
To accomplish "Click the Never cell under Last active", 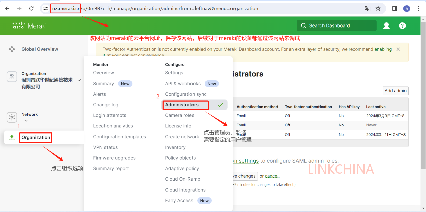I will click(x=371, y=125).
